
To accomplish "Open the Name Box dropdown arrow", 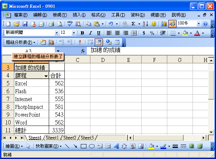I will [x=58, y=51].
